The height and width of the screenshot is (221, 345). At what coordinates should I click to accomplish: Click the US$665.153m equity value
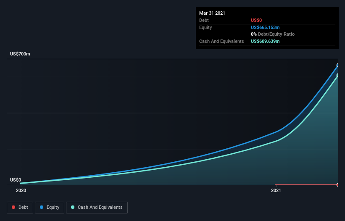click(265, 27)
